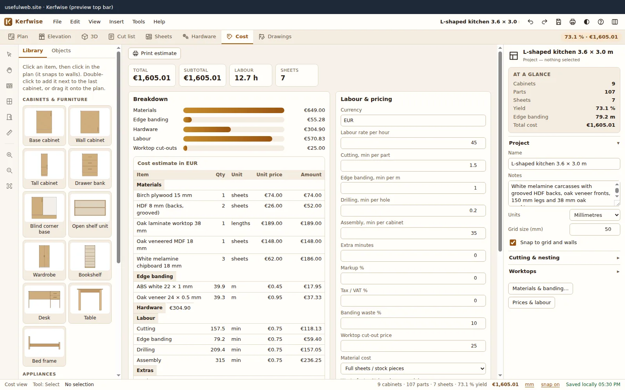This screenshot has height=390, width=625.
Task: Click the Labour rate per hour field
Action: 413,143
